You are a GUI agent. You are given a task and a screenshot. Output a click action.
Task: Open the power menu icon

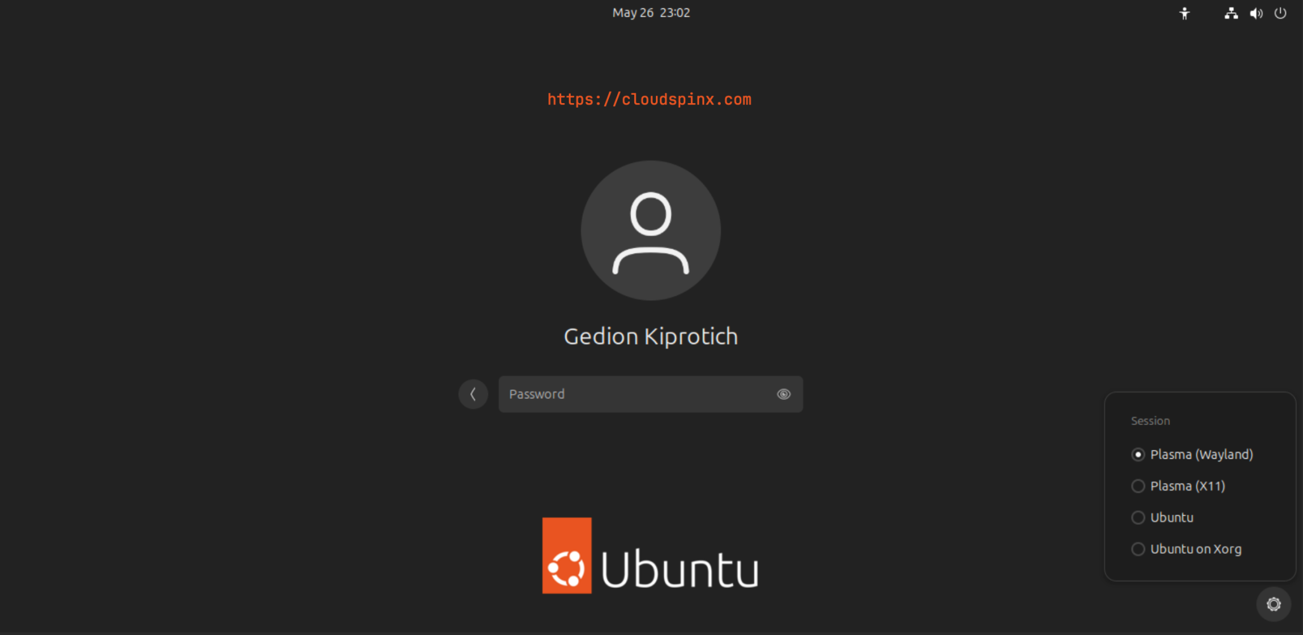coord(1280,13)
